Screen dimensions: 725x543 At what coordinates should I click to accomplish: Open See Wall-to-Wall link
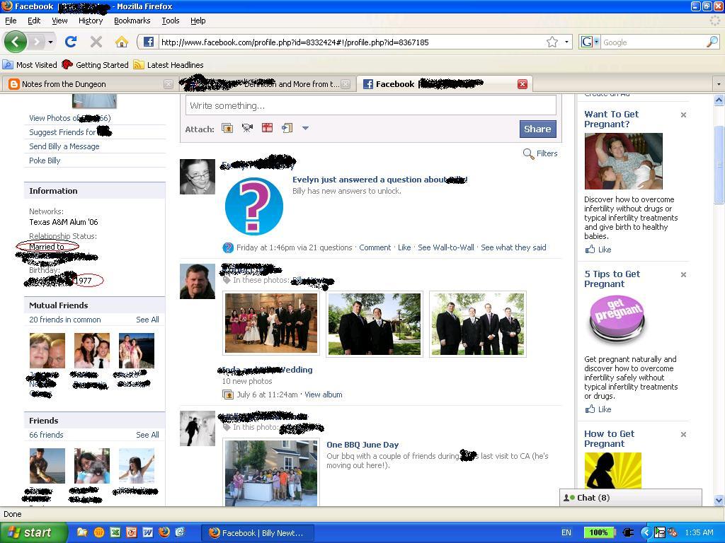[x=446, y=247]
